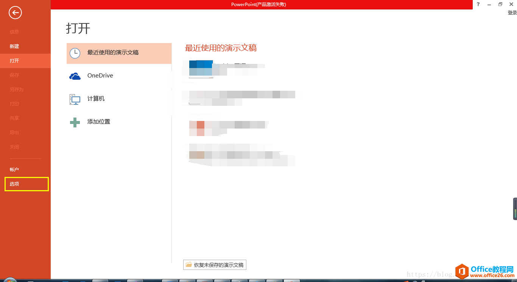Go to the 打印 section
The height and width of the screenshot is (282, 517).
pyautogui.click(x=14, y=104)
